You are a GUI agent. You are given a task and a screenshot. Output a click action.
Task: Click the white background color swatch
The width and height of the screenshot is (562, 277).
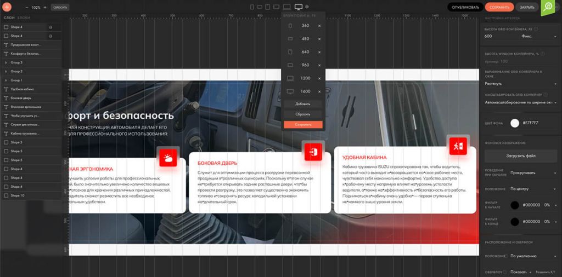515,123
